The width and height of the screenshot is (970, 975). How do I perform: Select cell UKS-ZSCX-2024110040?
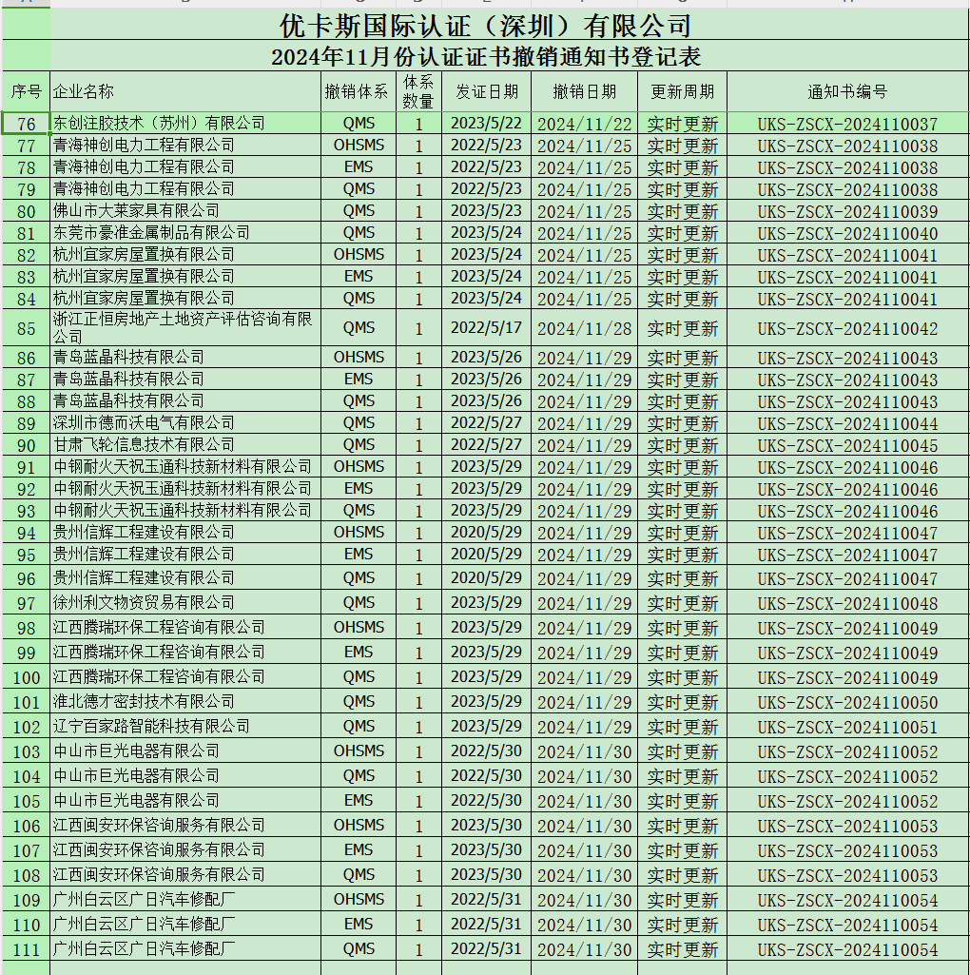[x=847, y=232]
